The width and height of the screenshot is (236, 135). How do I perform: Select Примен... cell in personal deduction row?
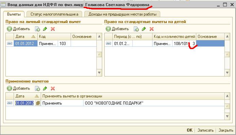(48, 44)
